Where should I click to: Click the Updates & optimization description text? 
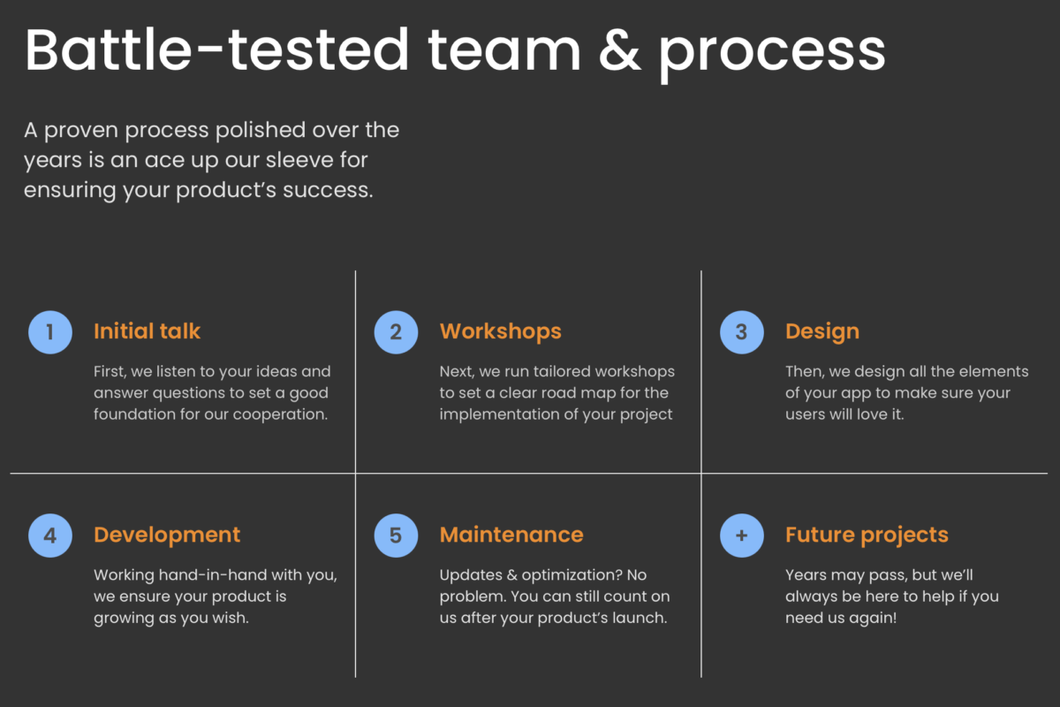point(555,597)
